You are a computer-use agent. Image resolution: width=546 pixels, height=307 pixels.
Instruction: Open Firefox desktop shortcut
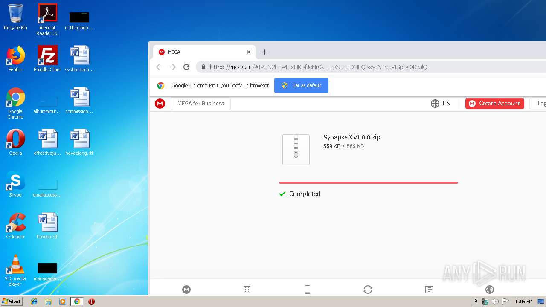(15, 59)
